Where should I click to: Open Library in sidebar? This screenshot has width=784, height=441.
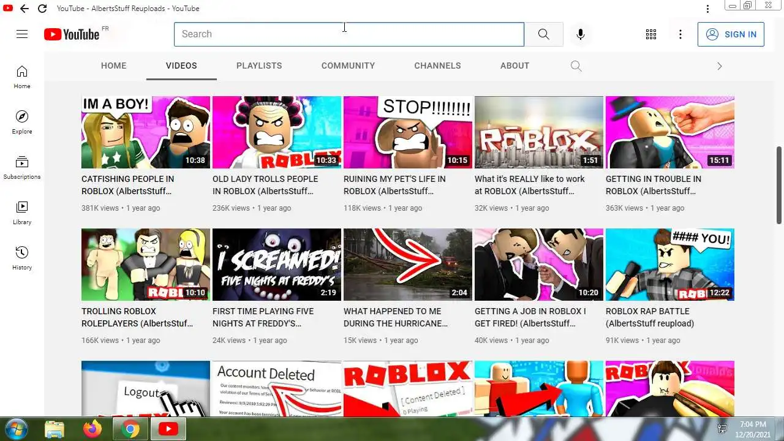point(22,213)
